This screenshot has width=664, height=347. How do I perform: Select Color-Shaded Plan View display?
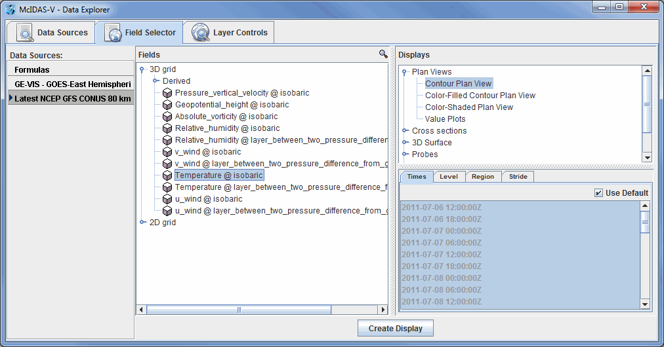tap(468, 107)
